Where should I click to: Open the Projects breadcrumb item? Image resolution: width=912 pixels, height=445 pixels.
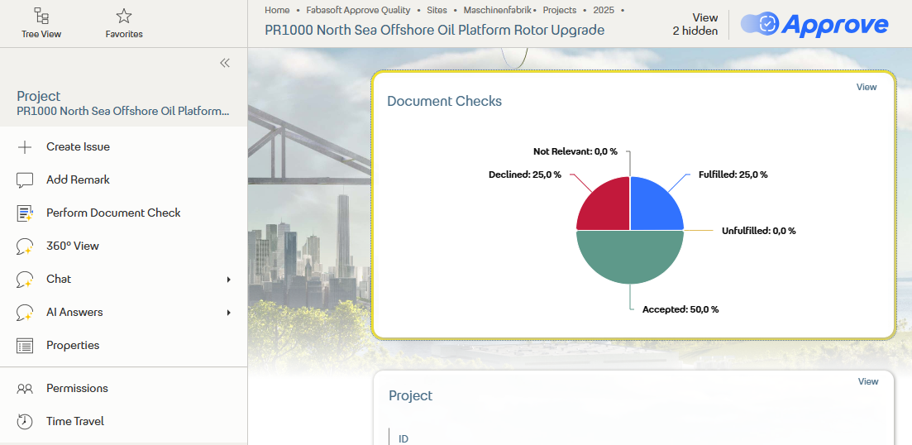(559, 10)
